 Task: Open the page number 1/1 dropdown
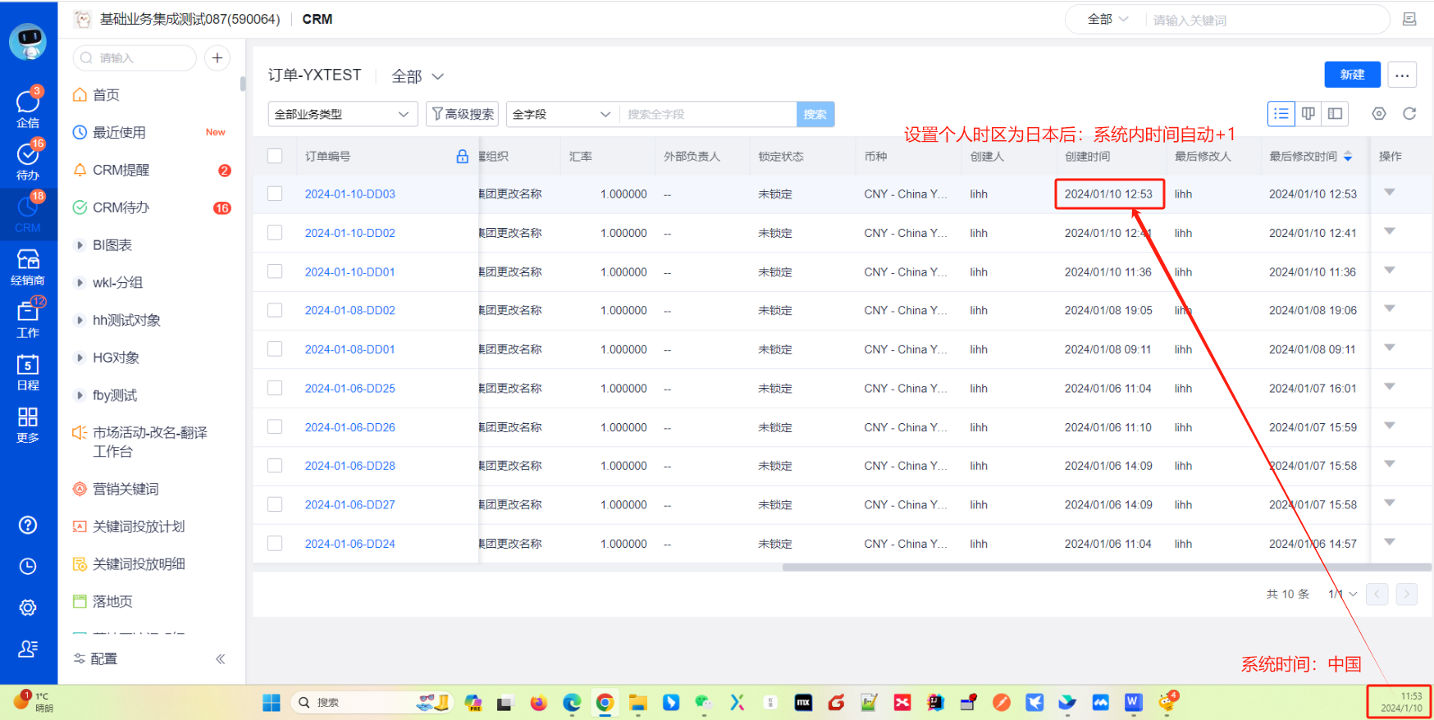(x=1343, y=594)
